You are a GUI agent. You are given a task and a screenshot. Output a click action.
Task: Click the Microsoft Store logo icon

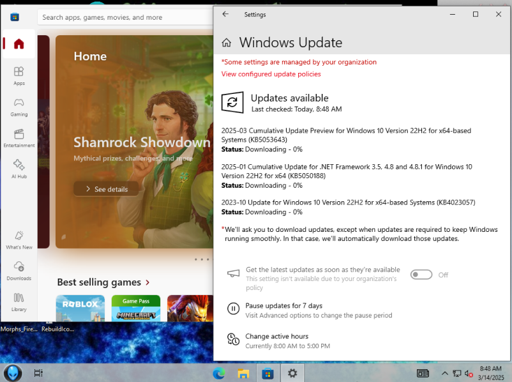(x=15, y=17)
